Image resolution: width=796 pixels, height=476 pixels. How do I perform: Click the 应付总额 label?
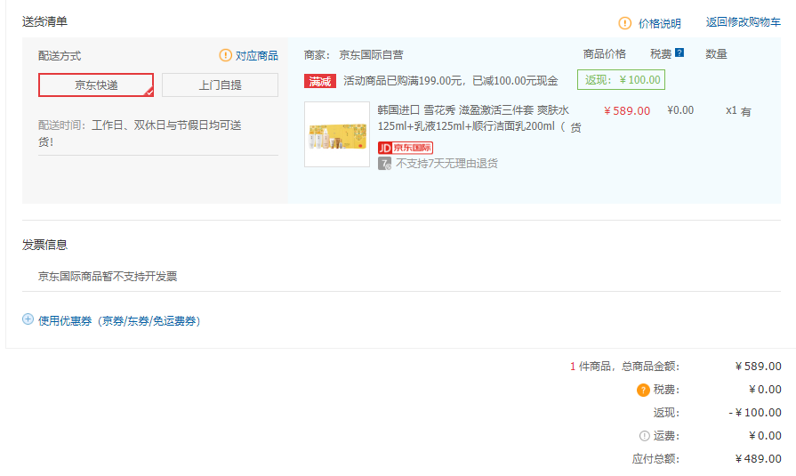[655, 459]
